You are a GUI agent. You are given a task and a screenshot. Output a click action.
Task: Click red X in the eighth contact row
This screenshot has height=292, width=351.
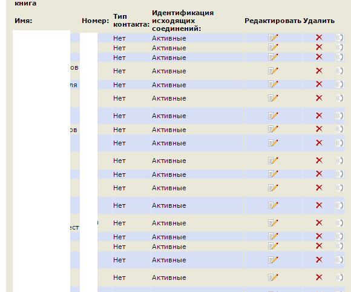click(319, 129)
